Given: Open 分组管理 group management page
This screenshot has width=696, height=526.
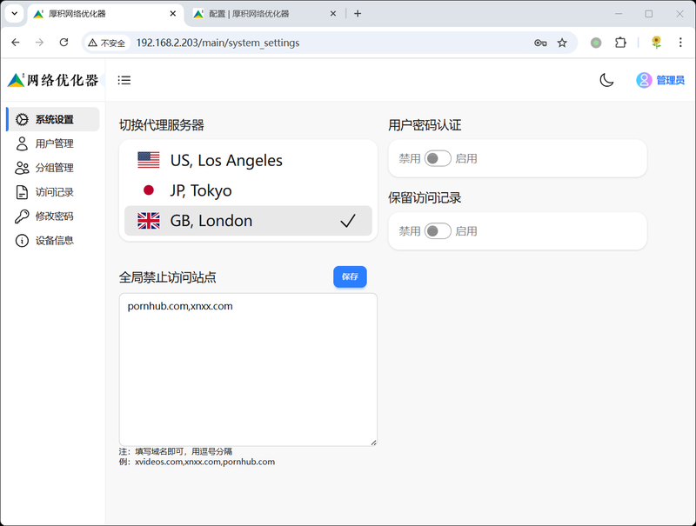Looking at the screenshot, I should [x=53, y=168].
